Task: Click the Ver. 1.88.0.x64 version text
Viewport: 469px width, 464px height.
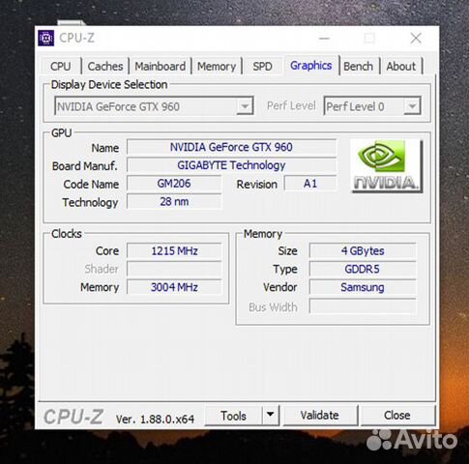Action: 155,419
